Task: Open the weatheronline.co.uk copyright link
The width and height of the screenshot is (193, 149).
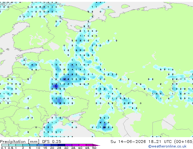Action: (167, 146)
